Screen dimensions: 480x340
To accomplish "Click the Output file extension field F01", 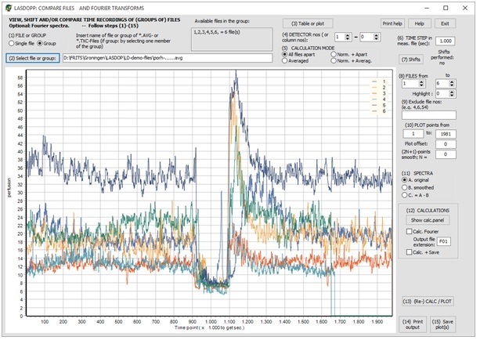I will (443, 241).
